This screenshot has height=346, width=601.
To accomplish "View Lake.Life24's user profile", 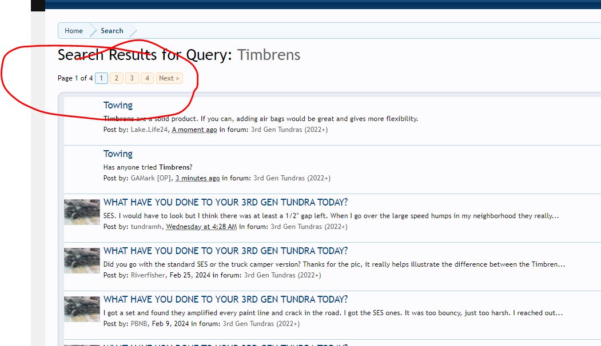I will pyautogui.click(x=149, y=130).
